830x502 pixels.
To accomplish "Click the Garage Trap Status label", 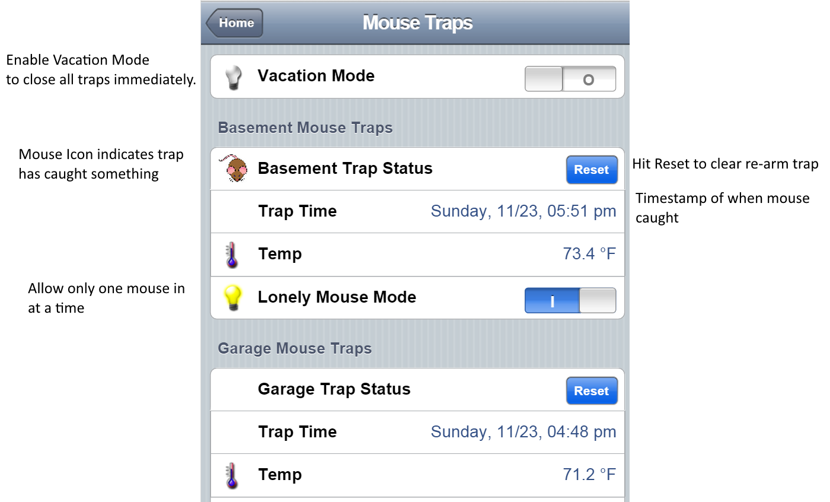I will [334, 389].
